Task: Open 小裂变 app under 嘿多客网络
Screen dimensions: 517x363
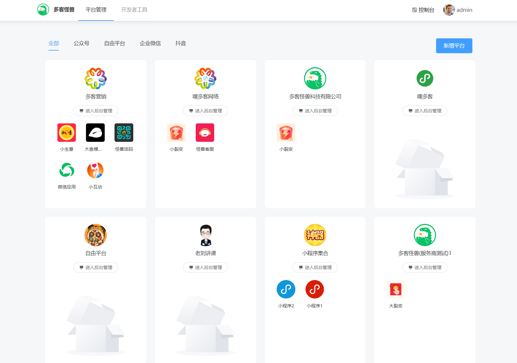Action: 176,133
